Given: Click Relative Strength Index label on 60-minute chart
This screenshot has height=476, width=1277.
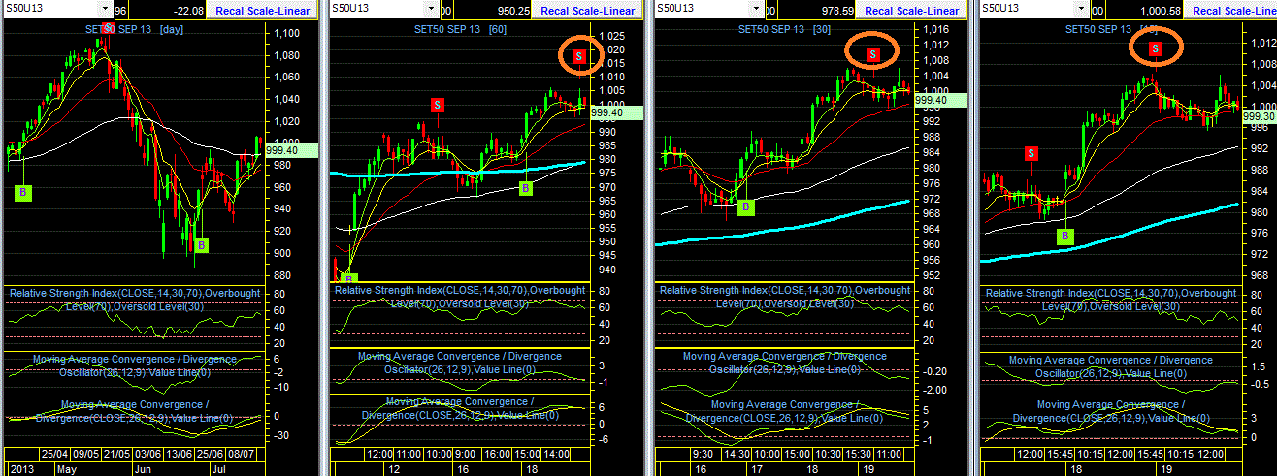Looking at the screenshot, I should point(460,297).
